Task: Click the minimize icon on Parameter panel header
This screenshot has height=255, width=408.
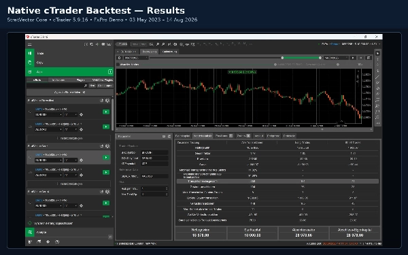Action: click(164, 136)
